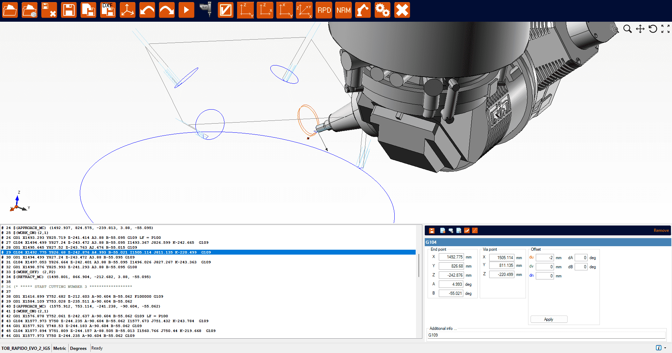This screenshot has height=353, width=672.
Task: Select G-code line 31 in program list
Action: point(112,262)
